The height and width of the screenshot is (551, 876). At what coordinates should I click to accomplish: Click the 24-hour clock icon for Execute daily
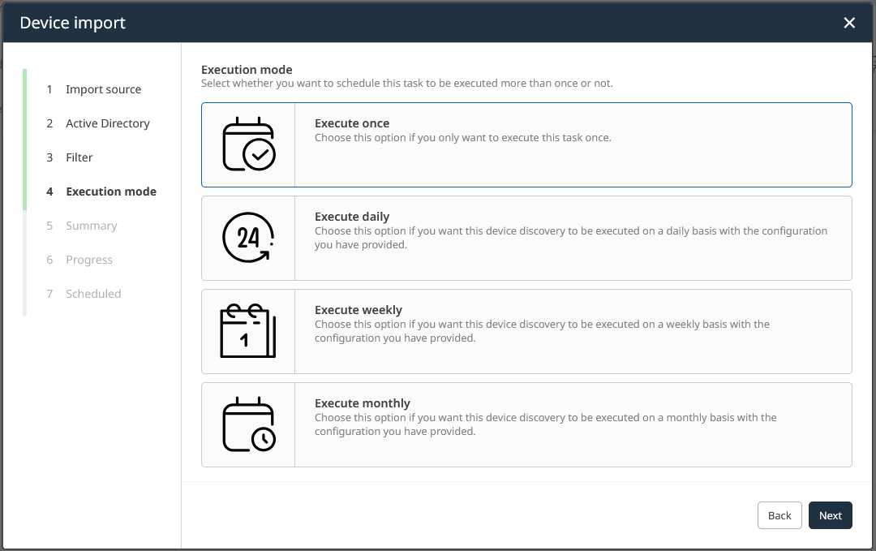pyautogui.click(x=248, y=238)
